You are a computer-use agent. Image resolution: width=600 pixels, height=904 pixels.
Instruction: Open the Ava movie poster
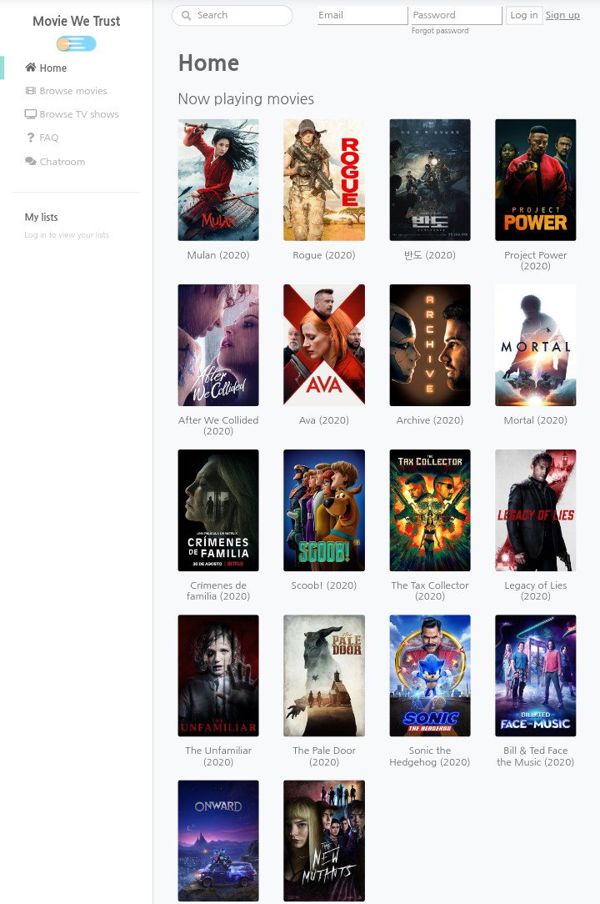324,344
